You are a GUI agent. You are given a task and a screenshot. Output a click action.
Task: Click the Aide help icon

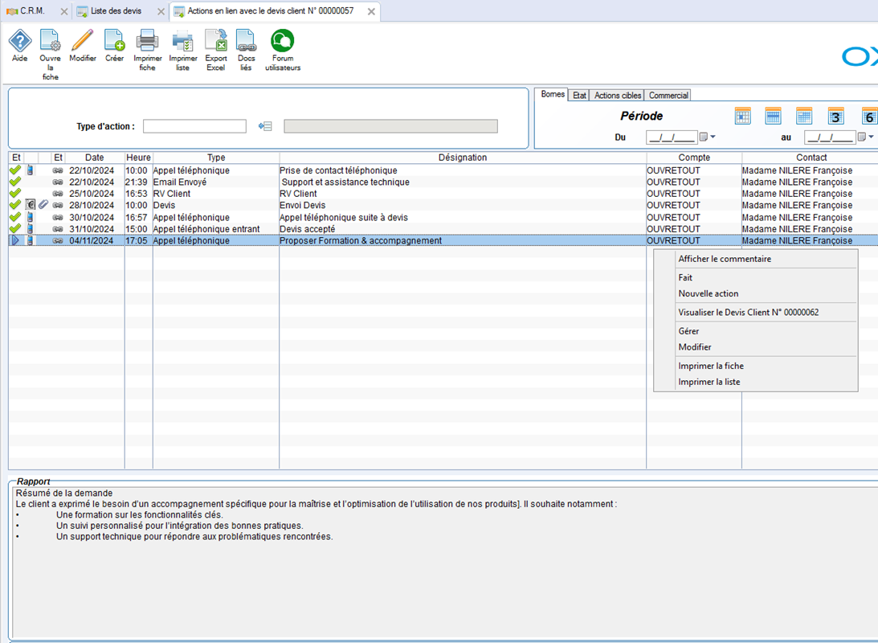click(x=19, y=41)
